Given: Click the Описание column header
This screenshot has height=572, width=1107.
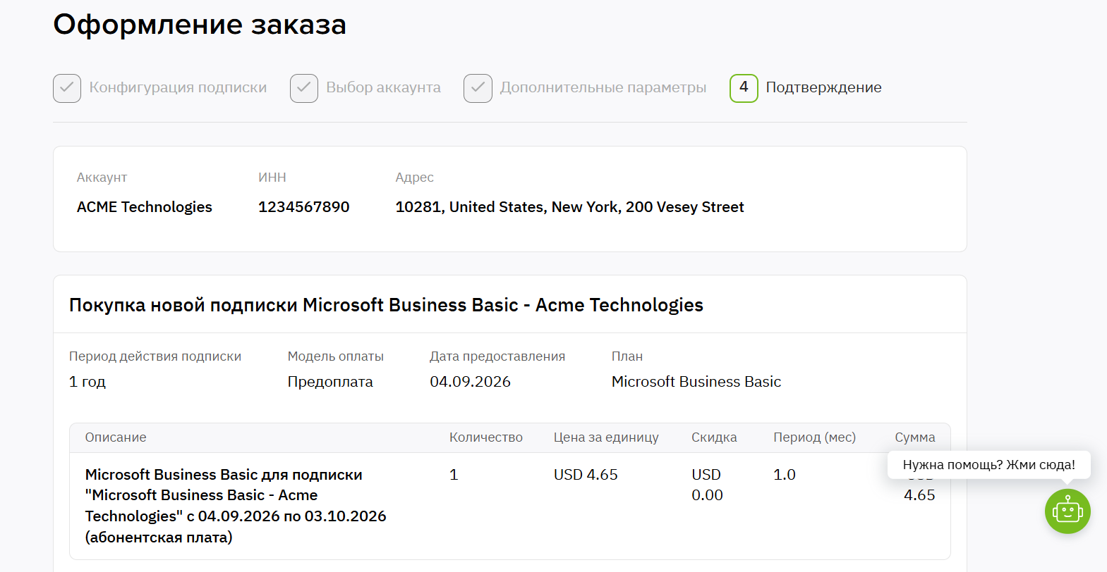Looking at the screenshot, I should click(x=116, y=437).
